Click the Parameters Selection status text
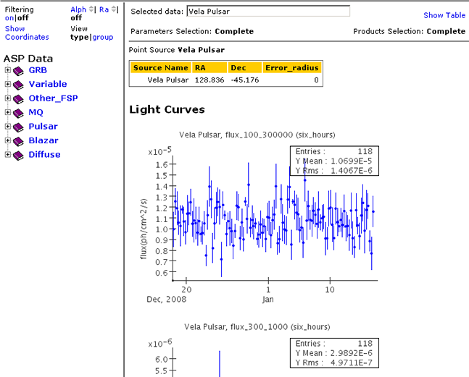The image size is (469, 377). (192, 31)
